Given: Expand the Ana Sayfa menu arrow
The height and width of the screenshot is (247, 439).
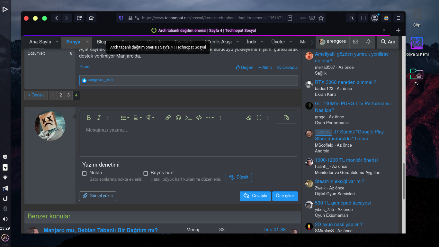Looking at the screenshot, I should 57,42.
